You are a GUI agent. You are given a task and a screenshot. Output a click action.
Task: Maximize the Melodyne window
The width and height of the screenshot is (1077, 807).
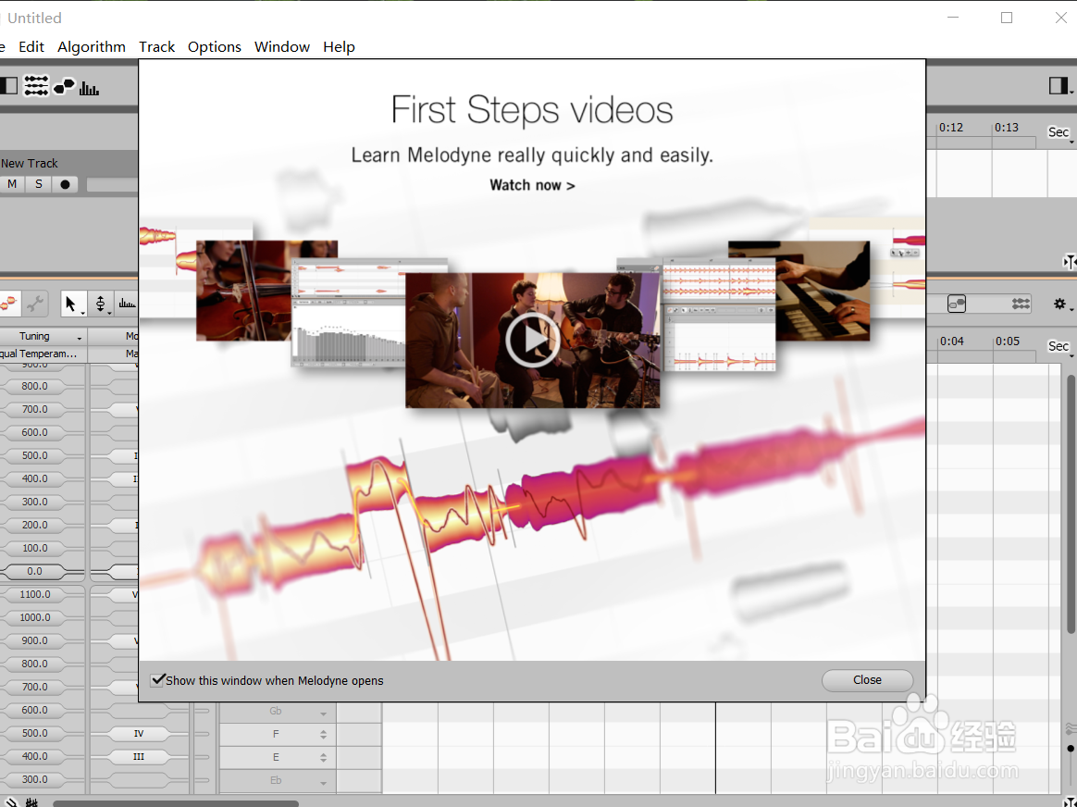[x=1007, y=18]
